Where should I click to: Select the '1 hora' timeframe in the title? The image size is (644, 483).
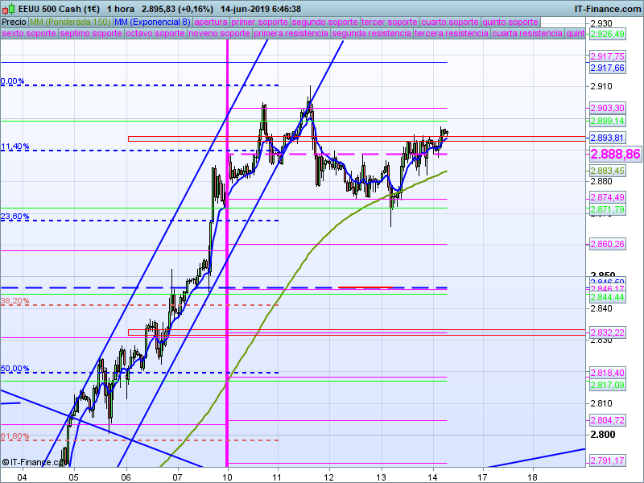point(121,9)
